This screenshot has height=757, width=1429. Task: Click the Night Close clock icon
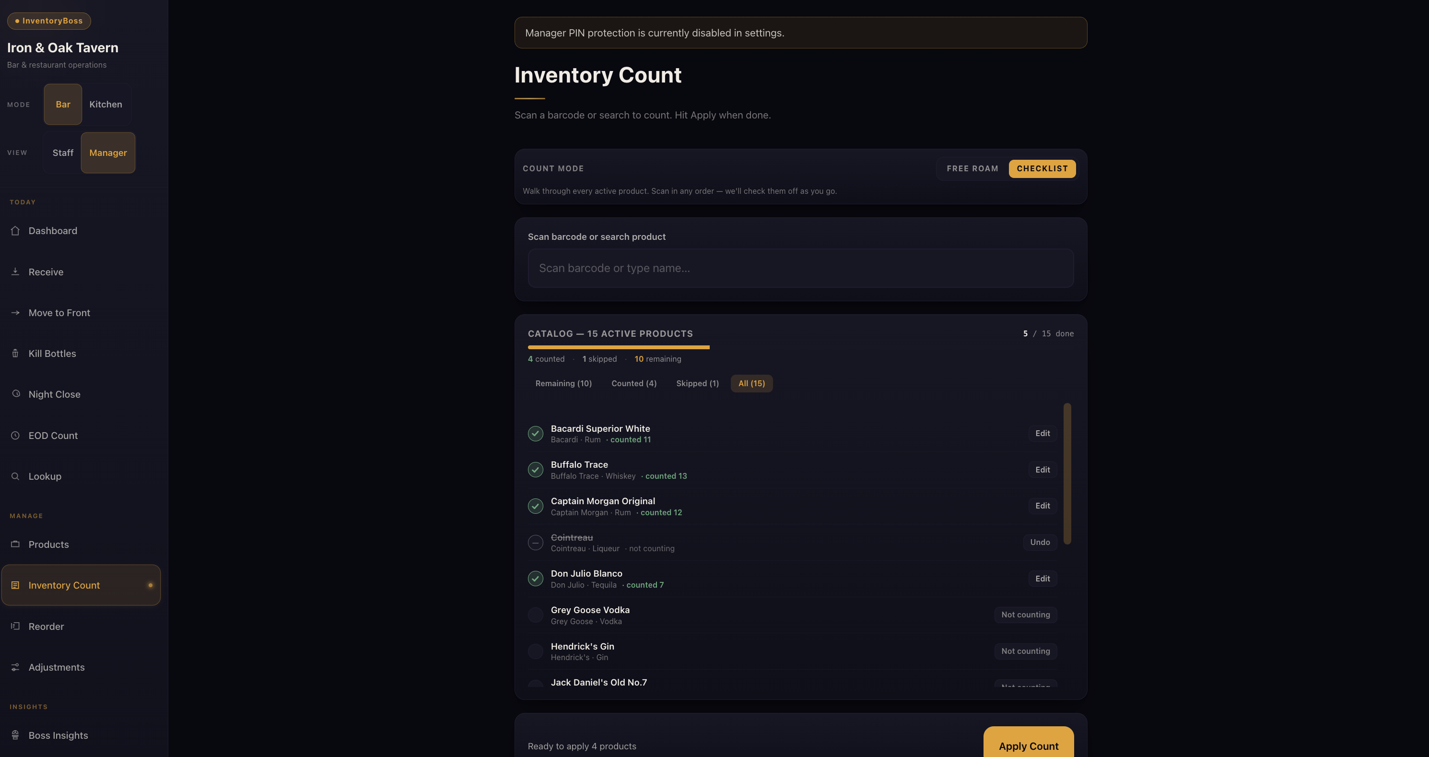(15, 394)
